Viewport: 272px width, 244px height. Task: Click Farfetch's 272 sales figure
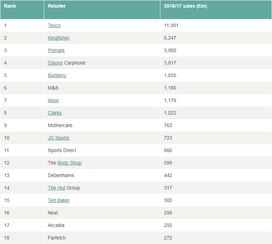click(x=168, y=238)
